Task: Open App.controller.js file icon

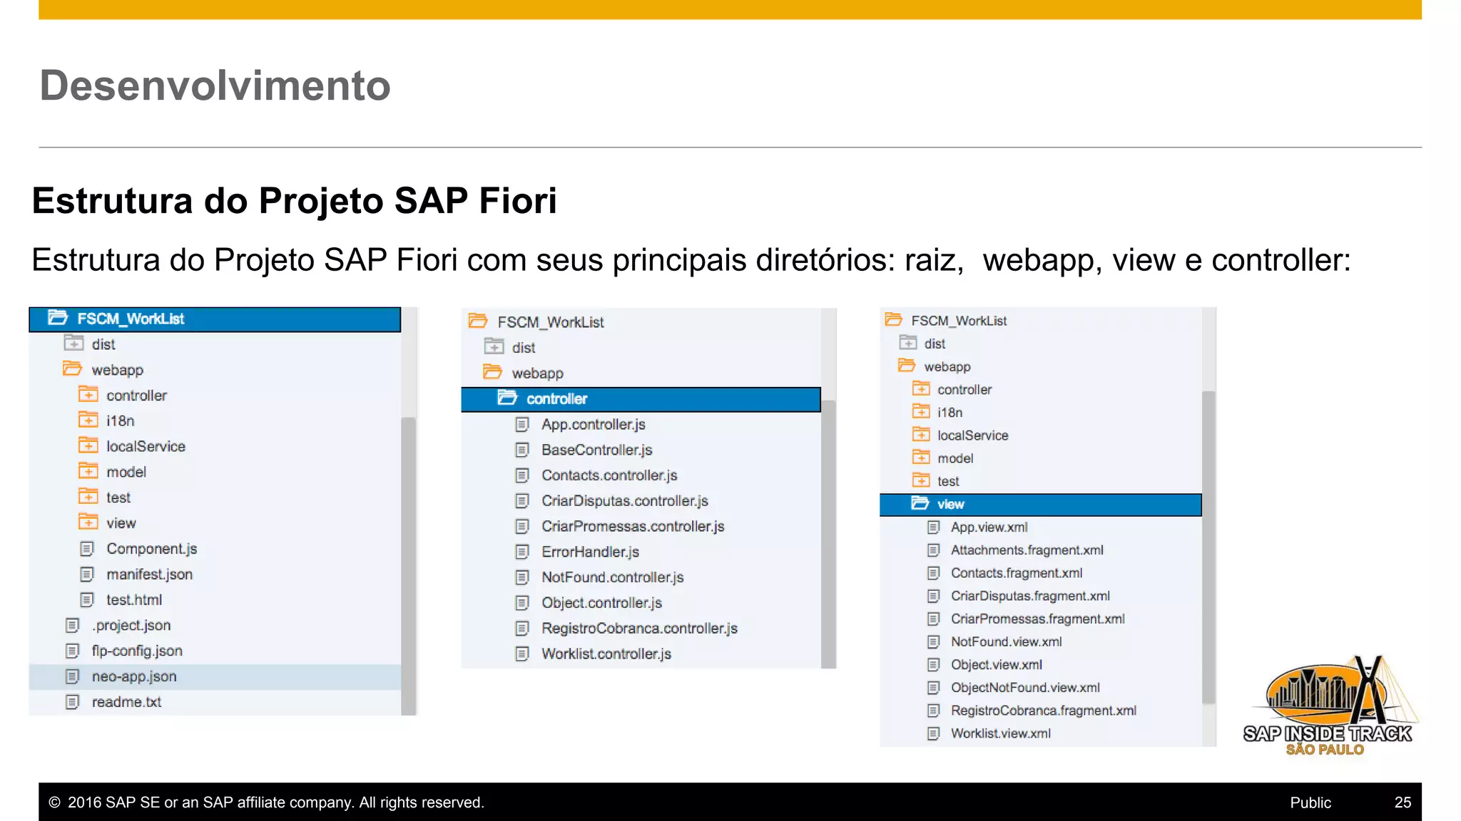Action: (x=523, y=425)
